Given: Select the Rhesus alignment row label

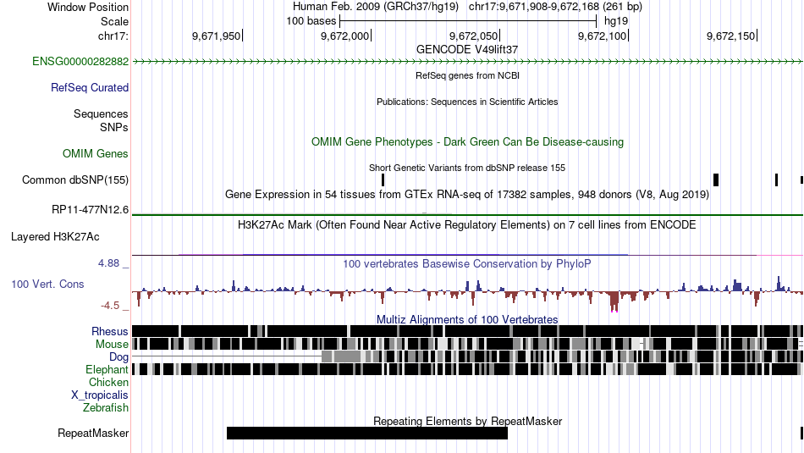Looking at the screenshot, I should pos(110,332).
